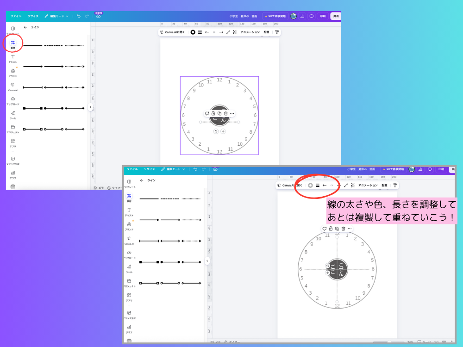This screenshot has height=347, width=463.
Task: Open line start arrow dropdown in upper window
Action: click(x=207, y=32)
